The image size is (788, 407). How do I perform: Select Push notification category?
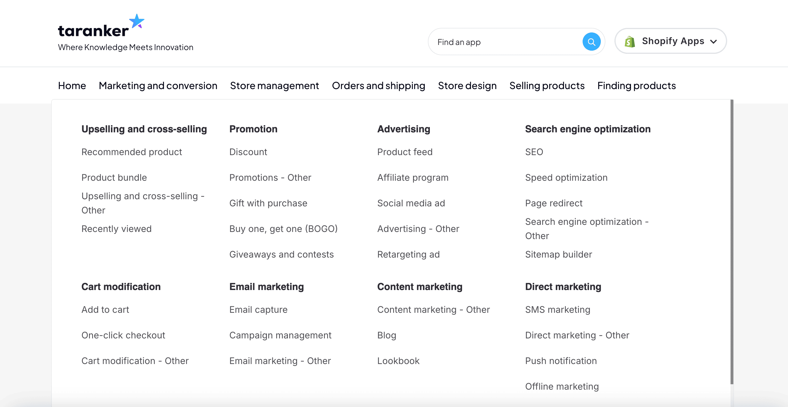[561, 361]
